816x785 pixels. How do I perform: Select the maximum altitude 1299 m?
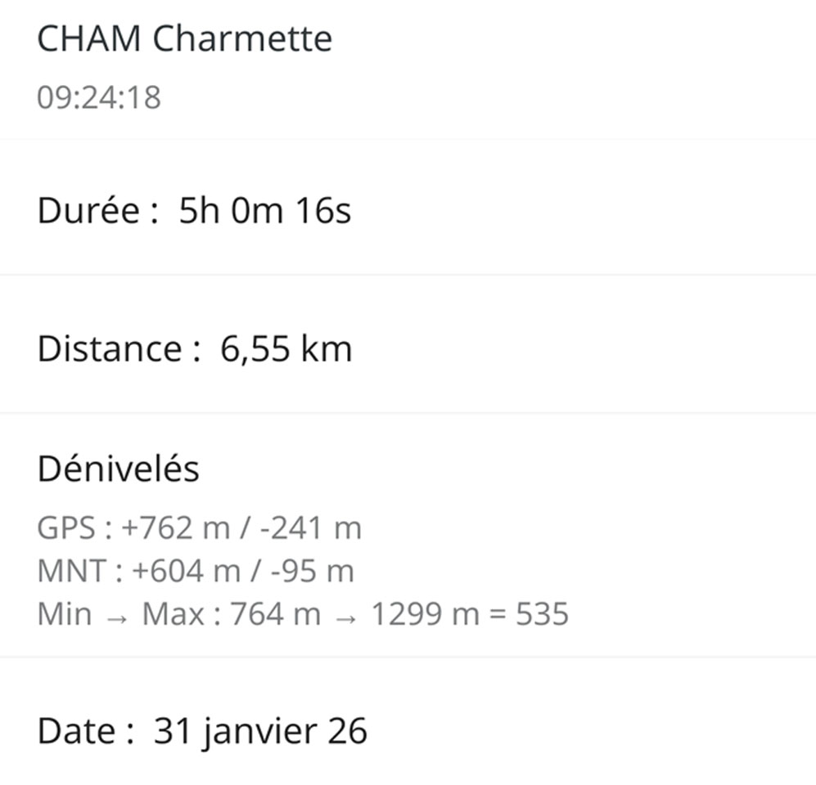click(424, 613)
